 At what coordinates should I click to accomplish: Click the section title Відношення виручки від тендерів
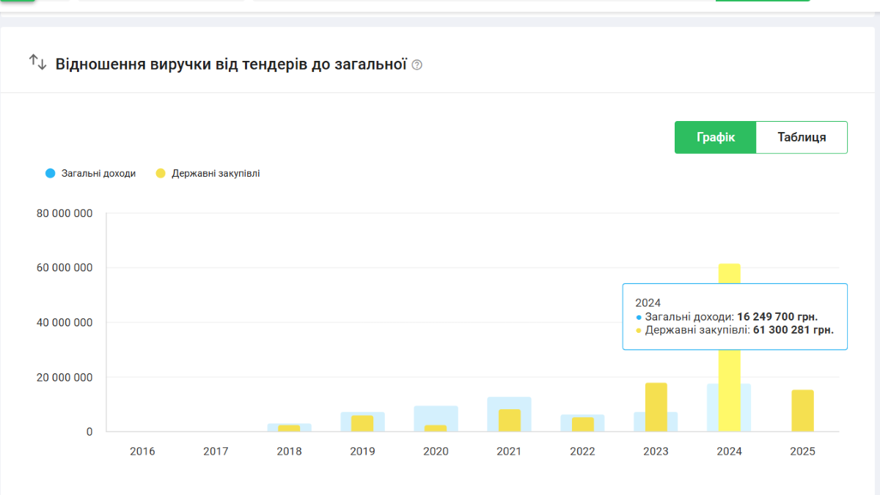click(231, 64)
